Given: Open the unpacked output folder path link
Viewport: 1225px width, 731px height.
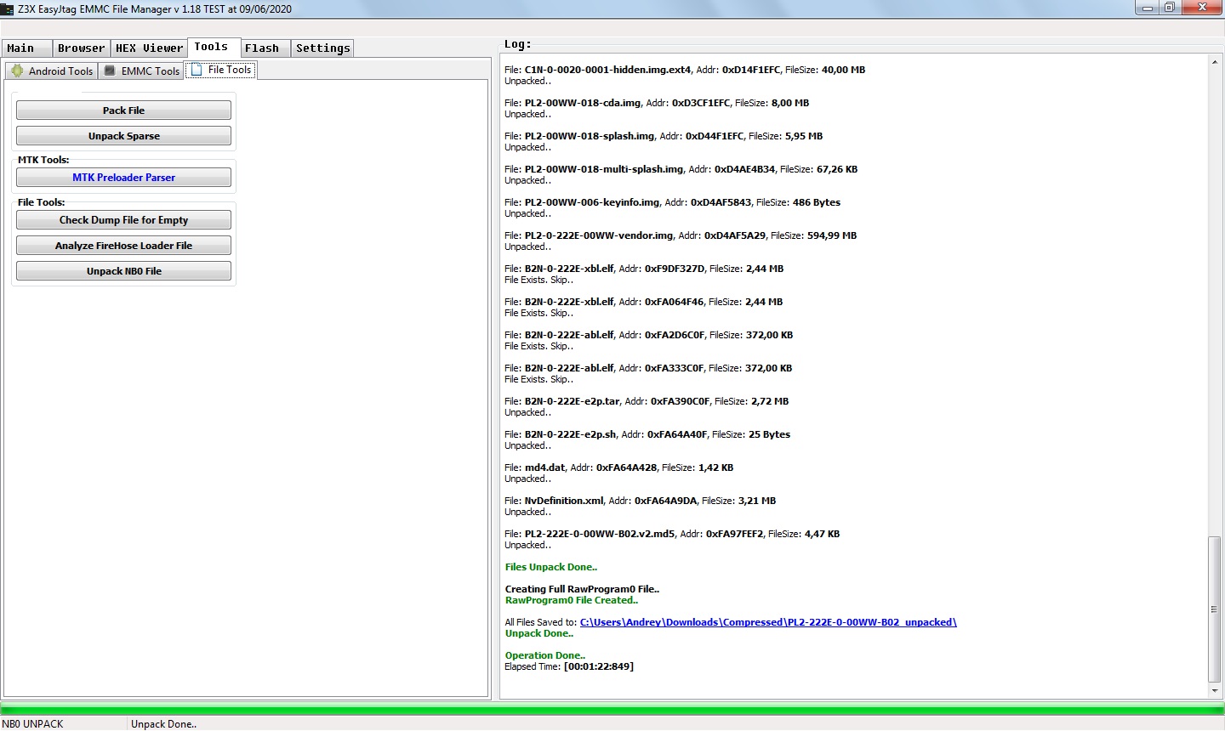Looking at the screenshot, I should point(767,622).
